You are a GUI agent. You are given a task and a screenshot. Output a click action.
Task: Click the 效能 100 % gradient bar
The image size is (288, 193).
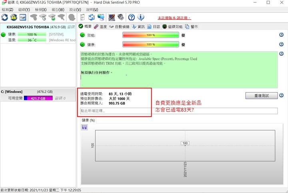pos(151,35)
